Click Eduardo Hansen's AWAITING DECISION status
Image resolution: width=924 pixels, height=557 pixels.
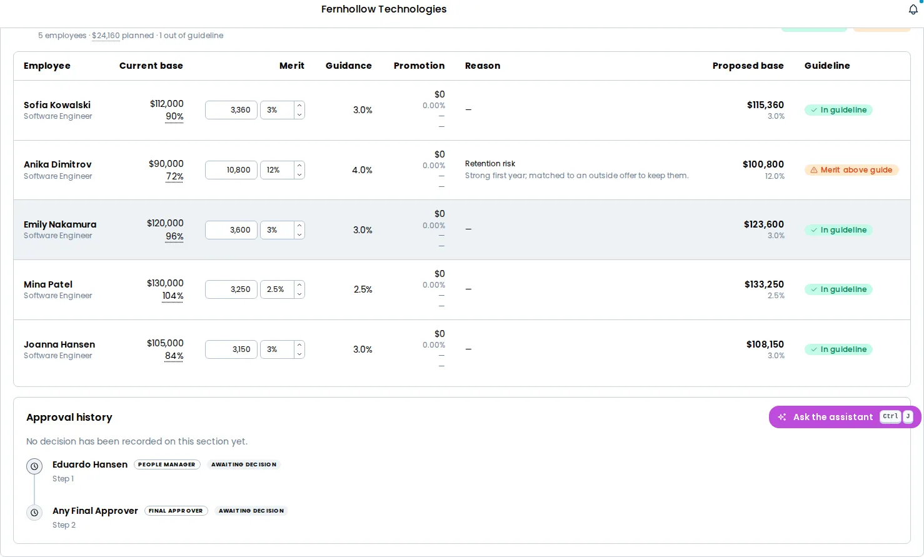click(x=244, y=464)
